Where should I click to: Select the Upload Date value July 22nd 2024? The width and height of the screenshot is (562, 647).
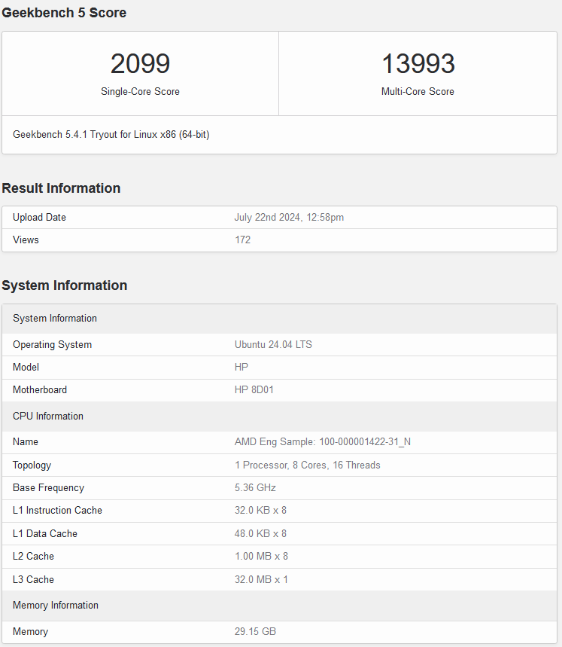pos(289,218)
